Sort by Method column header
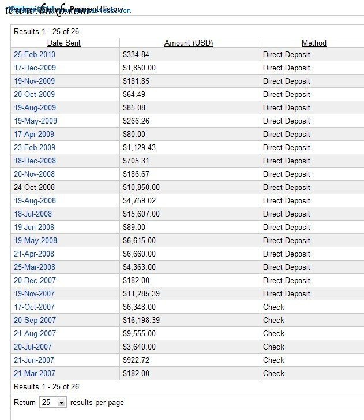This screenshot has width=364, height=420. click(x=314, y=43)
